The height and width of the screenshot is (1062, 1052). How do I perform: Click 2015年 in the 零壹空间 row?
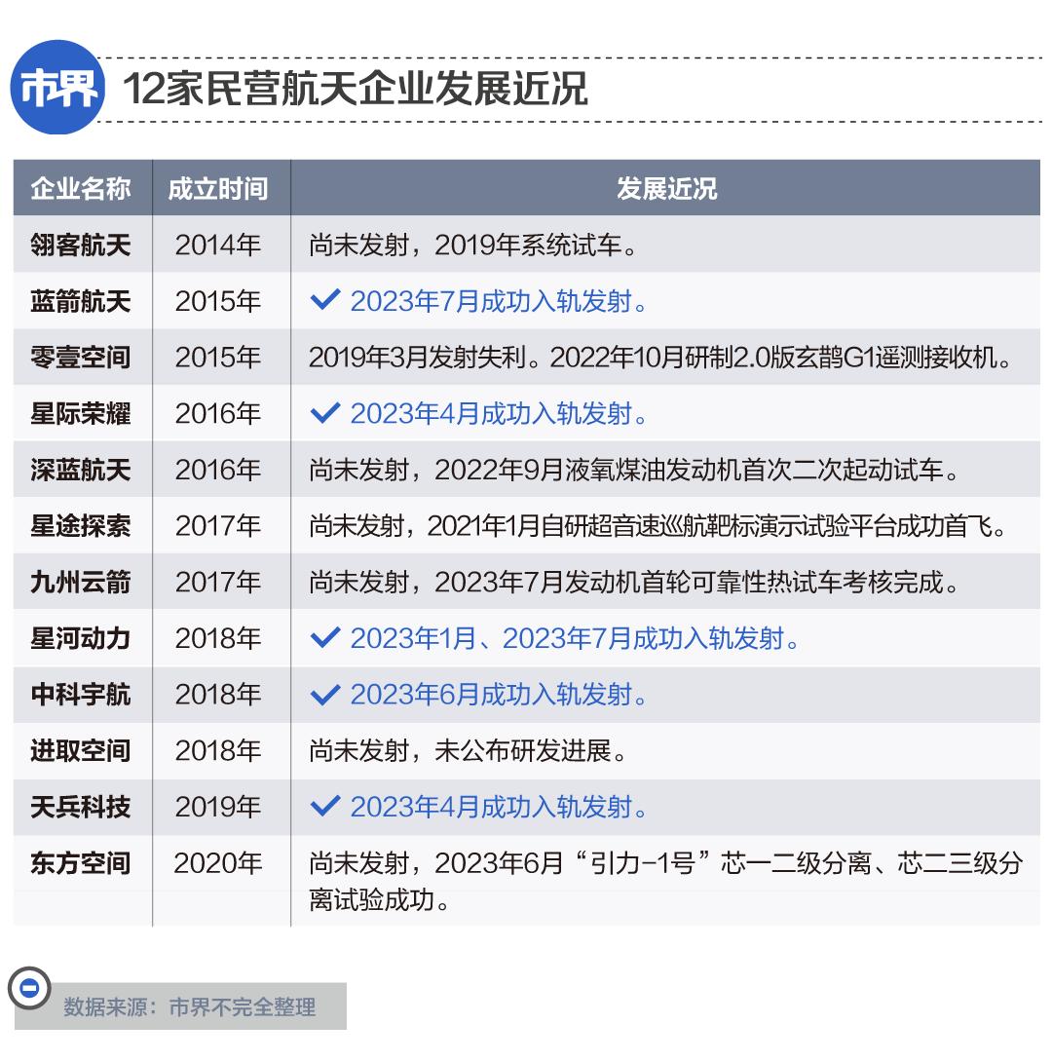pyautogui.click(x=218, y=357)
